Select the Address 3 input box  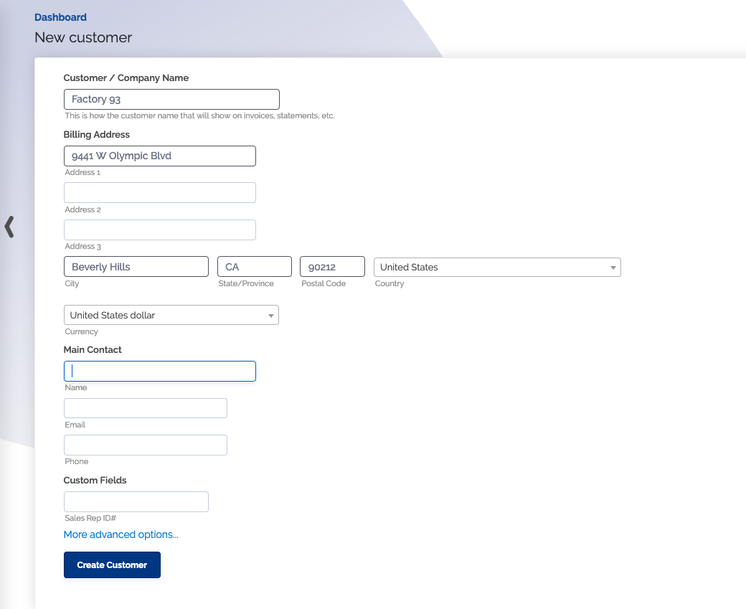pyautogui.click(x=159, y=230)
